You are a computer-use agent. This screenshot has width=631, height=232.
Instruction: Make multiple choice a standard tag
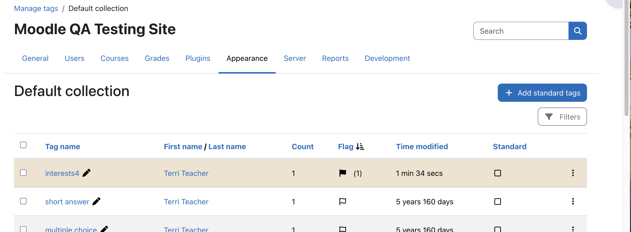(x=497, y=229)
